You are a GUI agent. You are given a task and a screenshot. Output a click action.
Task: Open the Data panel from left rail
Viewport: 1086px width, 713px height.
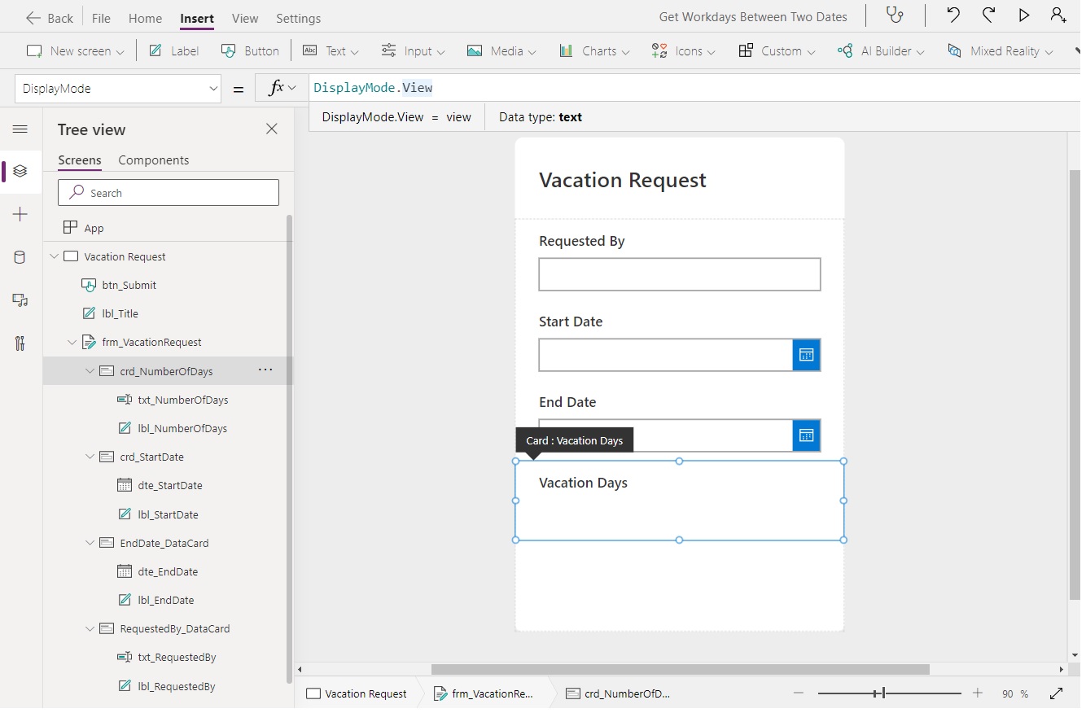[x=20, y=257]
